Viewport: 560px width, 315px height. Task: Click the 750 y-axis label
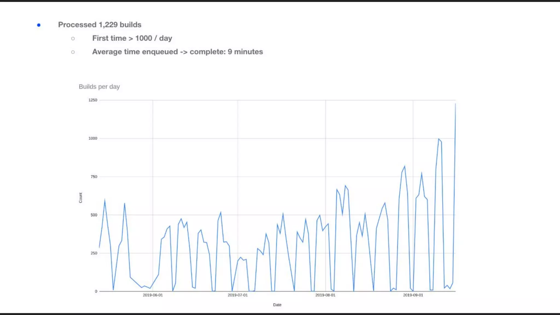click(x=94, y=177)
